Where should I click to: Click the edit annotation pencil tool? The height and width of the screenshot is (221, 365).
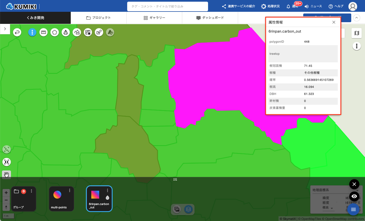point(99,32)
